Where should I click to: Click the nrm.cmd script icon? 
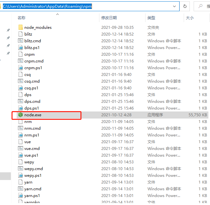pyautogui.click(x=21, y=128)
